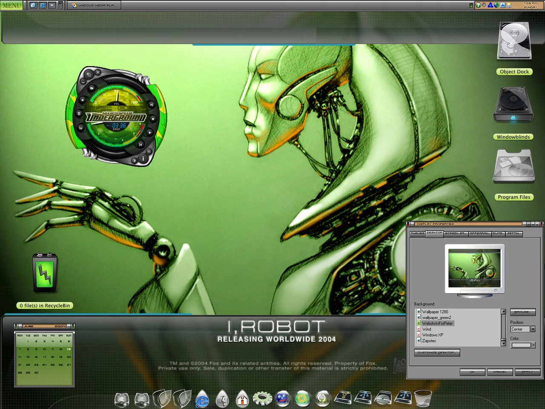Open the MENU start button
This screenshot has height=409, width=545.
(11, 6)
